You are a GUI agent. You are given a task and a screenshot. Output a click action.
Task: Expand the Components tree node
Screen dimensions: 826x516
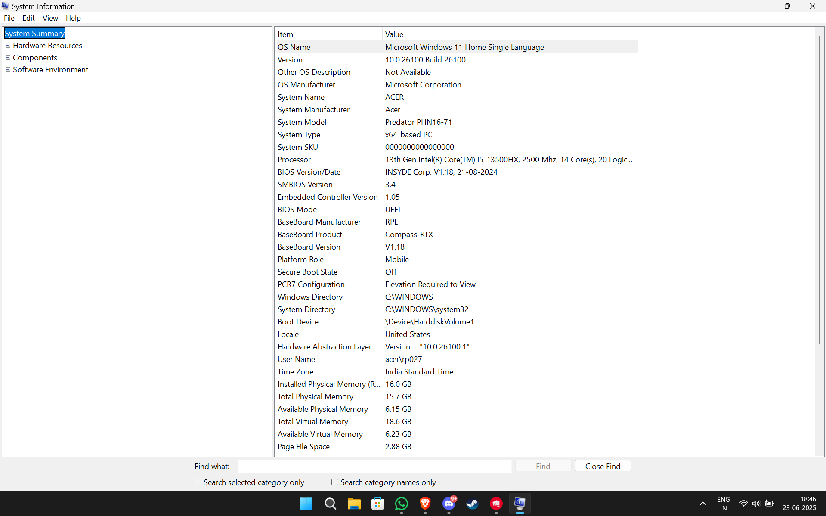8,57
